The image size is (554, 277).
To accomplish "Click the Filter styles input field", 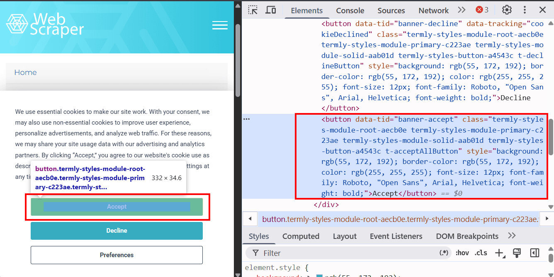I will (348, 253).
